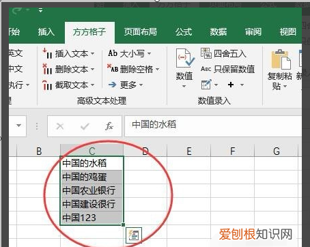
Task: Click the plus sign icon in 数值录入
Action: click(231, 85)
